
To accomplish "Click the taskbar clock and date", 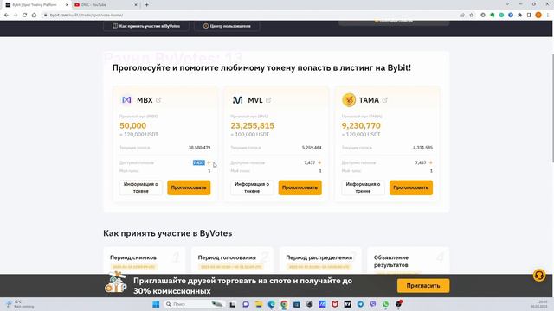I will 538,304.
